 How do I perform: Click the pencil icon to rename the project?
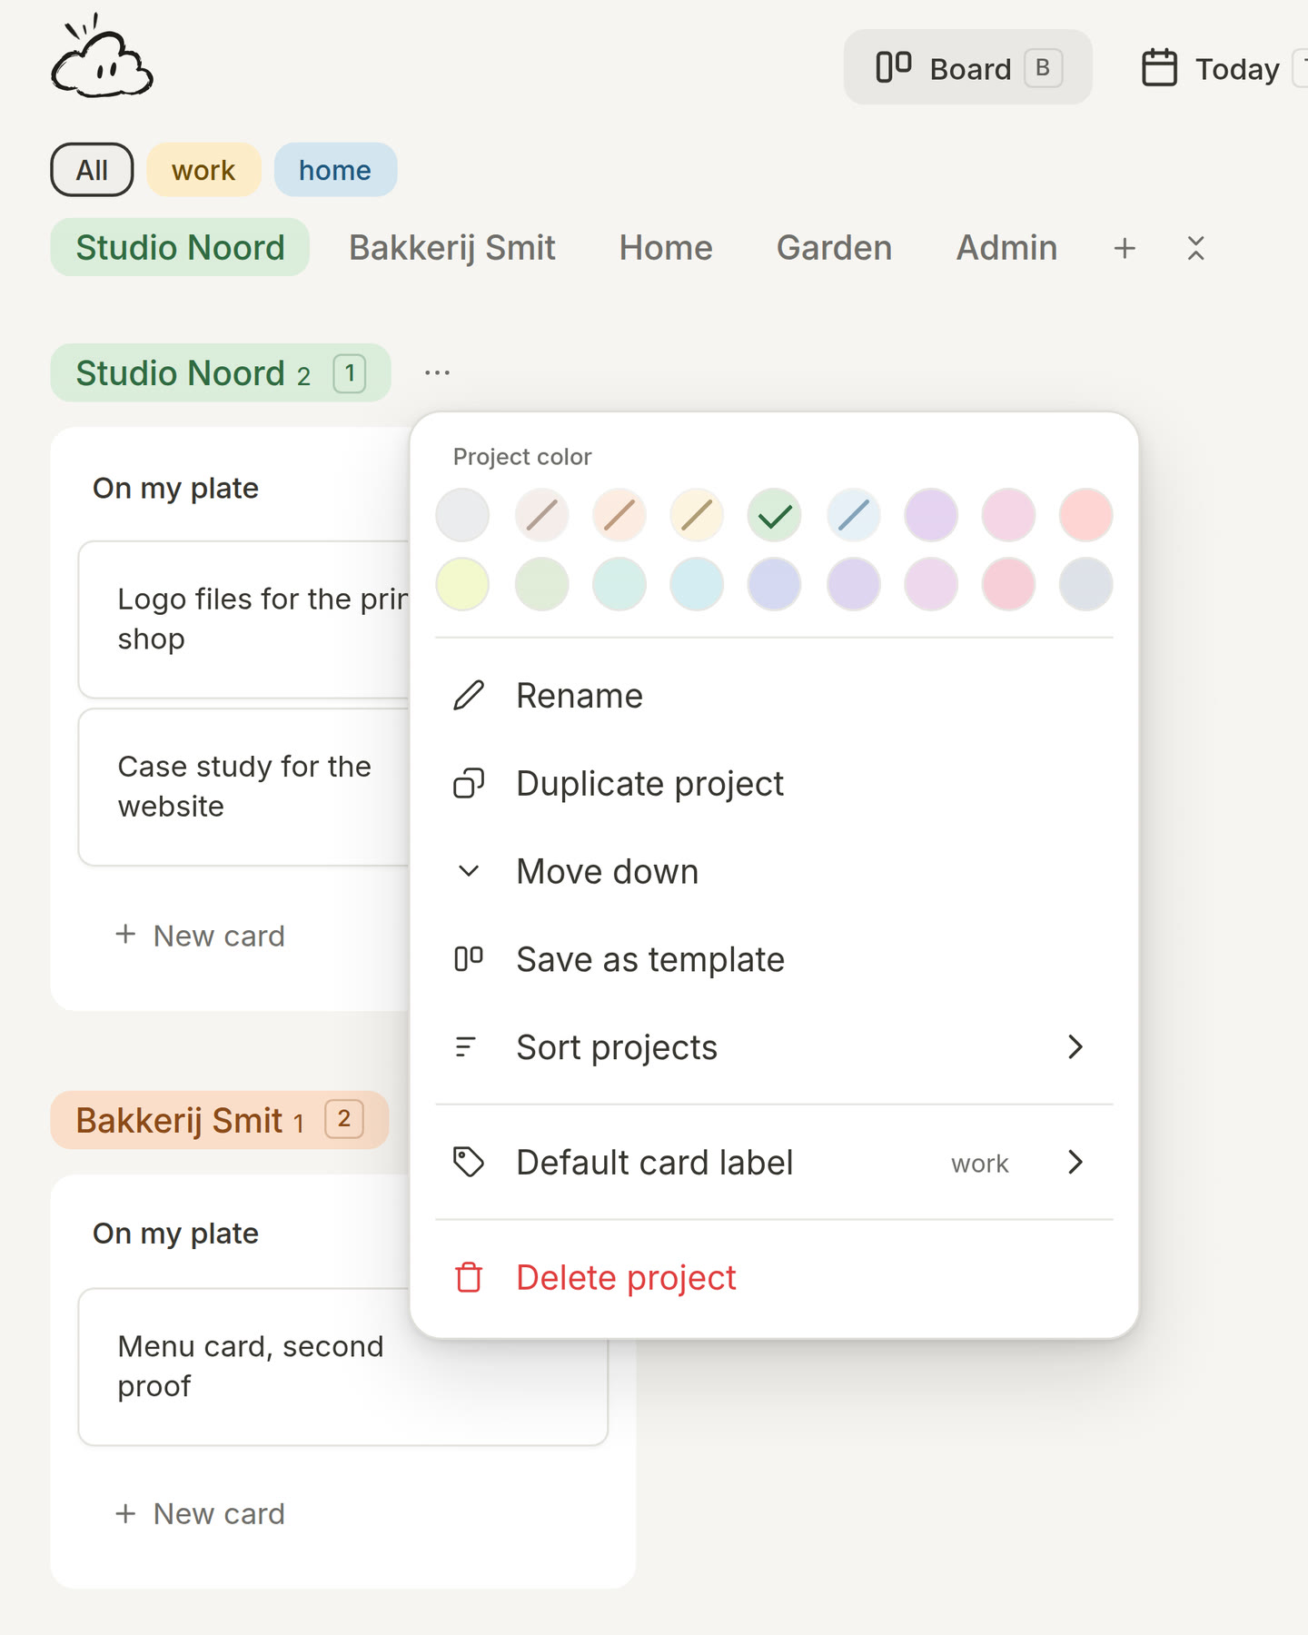469,696
